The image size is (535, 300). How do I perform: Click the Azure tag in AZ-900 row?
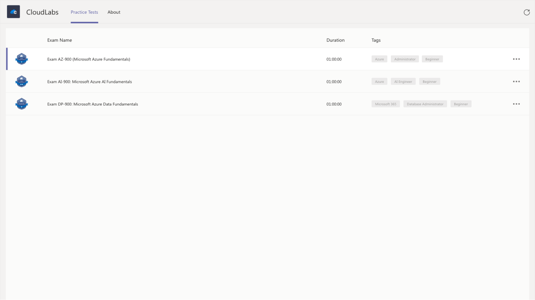click(380, 59)
